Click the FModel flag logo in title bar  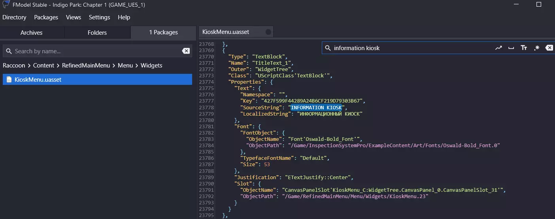6,5
